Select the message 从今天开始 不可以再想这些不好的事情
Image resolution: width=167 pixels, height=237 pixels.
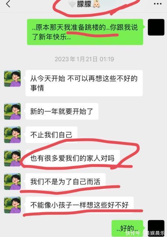[84, 83]
